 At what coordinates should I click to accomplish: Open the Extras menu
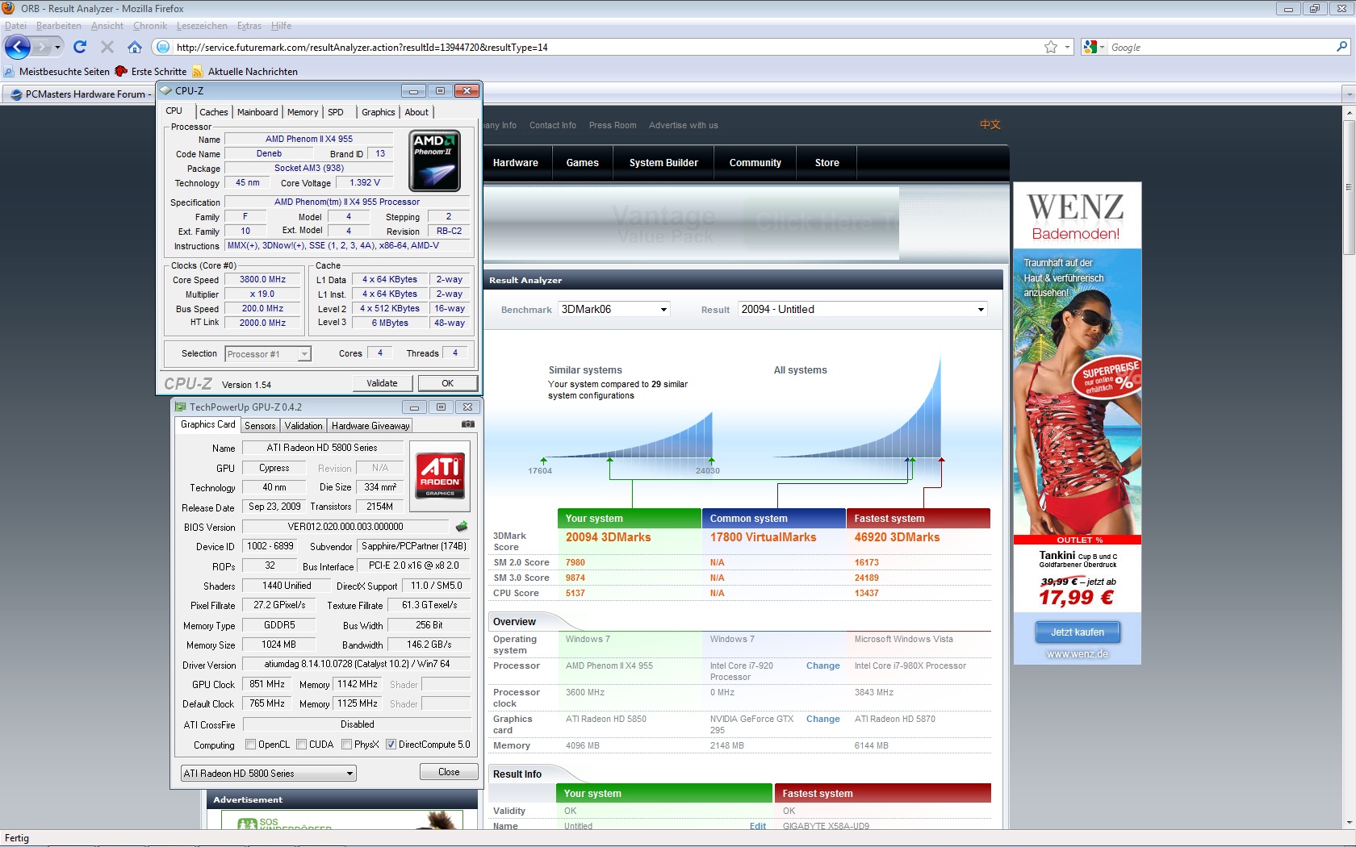click(249, 26)
